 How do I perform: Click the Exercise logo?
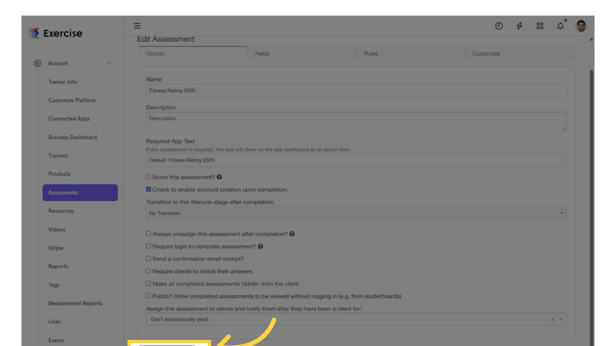point(56,33)
